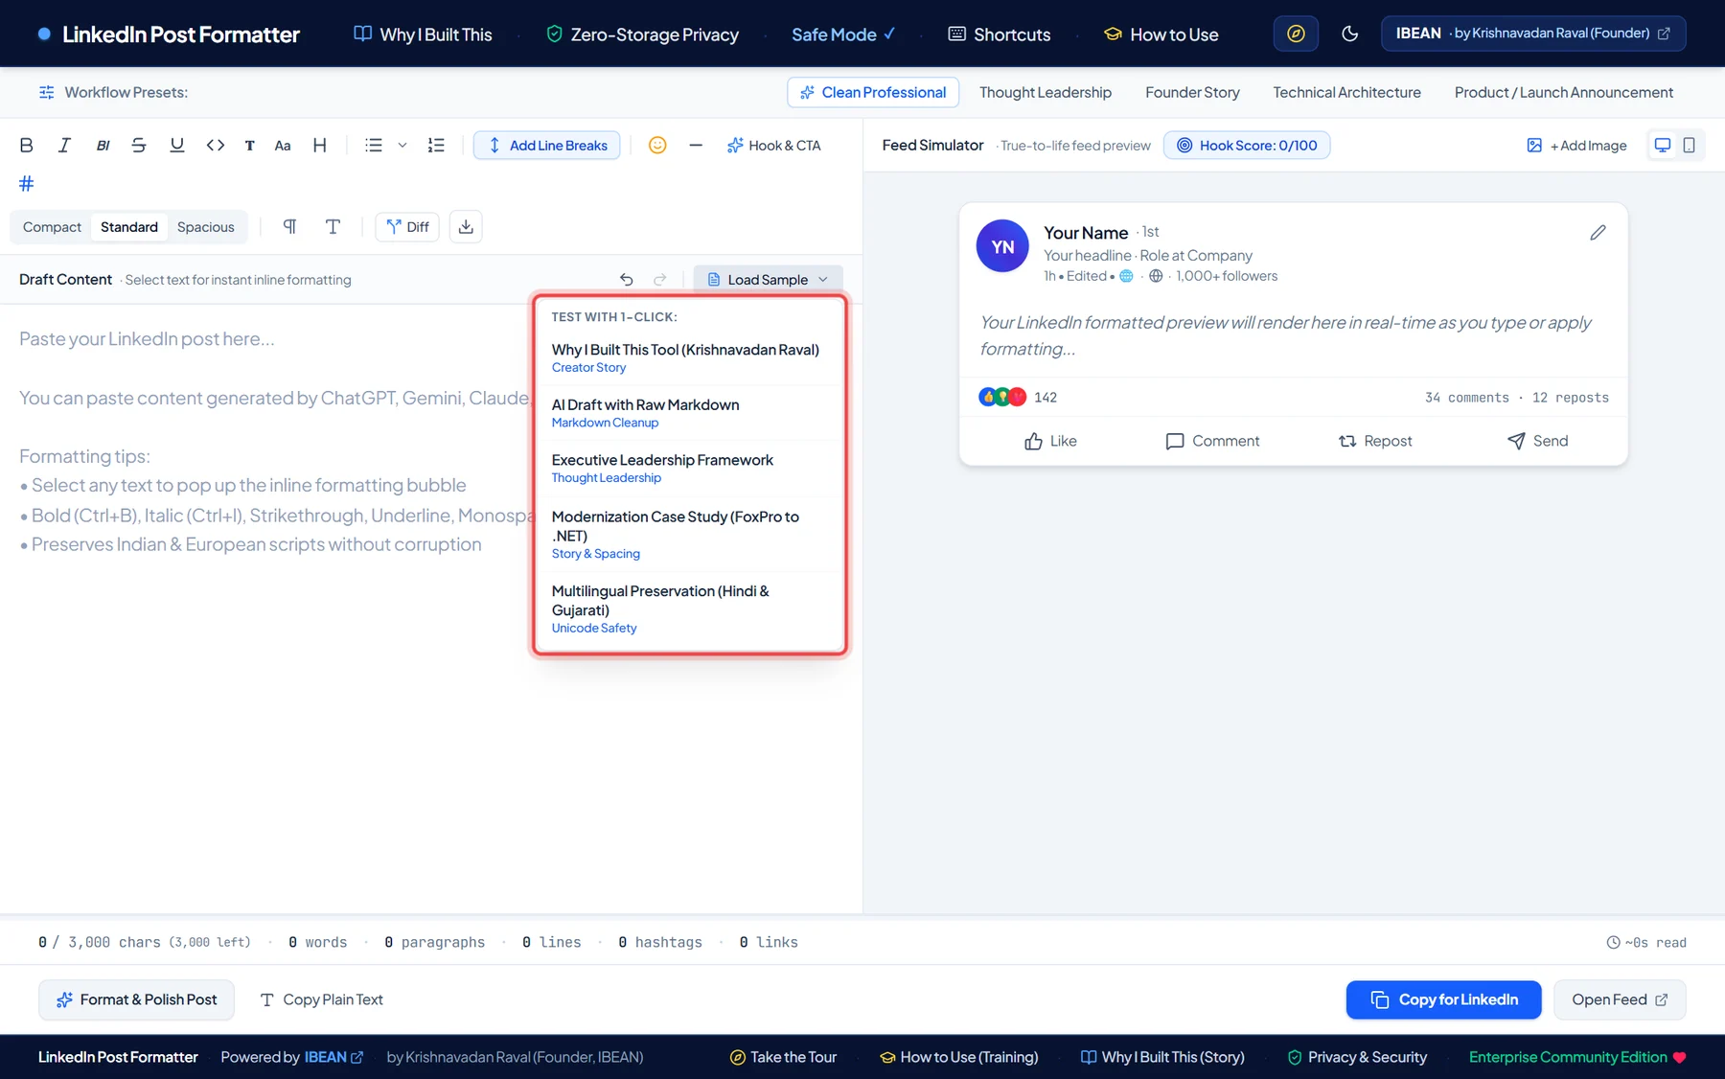This screenshot has width=1725, height=1079.
Task: Apply Monospace code formatting icon
Action: 216,146
